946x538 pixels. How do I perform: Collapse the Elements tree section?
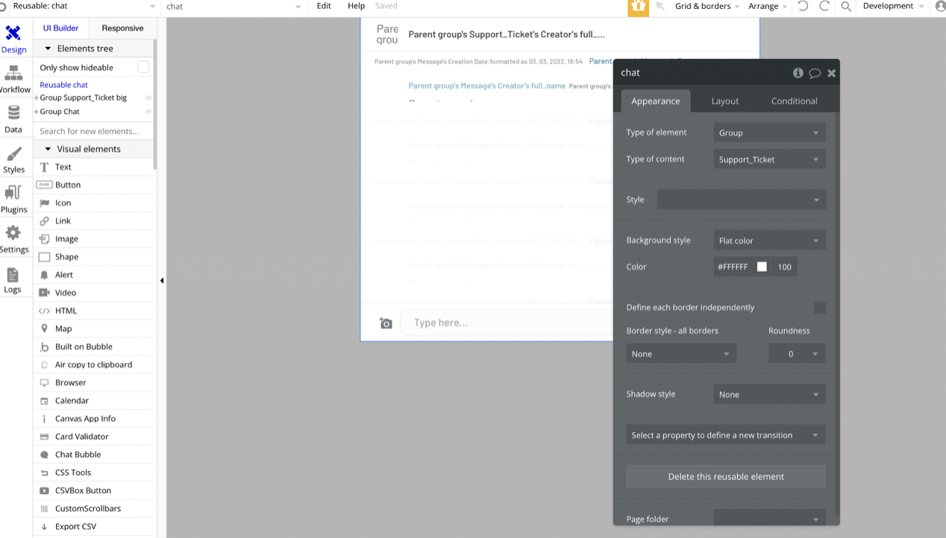tap(48, 48)
